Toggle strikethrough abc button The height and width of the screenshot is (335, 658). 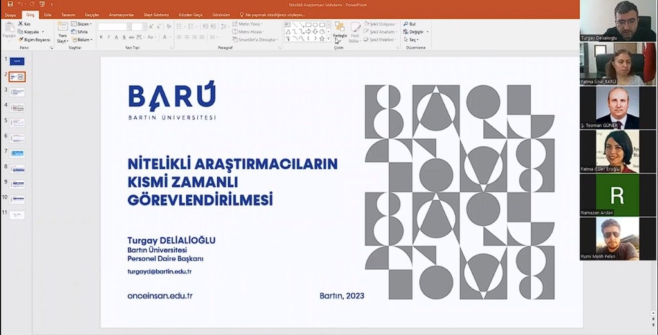130,37
